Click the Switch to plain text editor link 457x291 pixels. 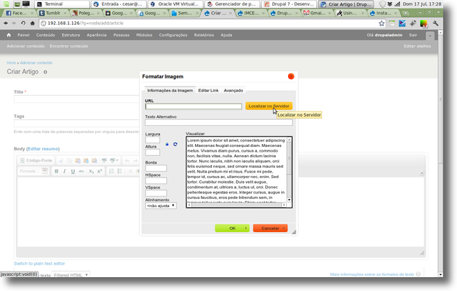click(39, 263)
